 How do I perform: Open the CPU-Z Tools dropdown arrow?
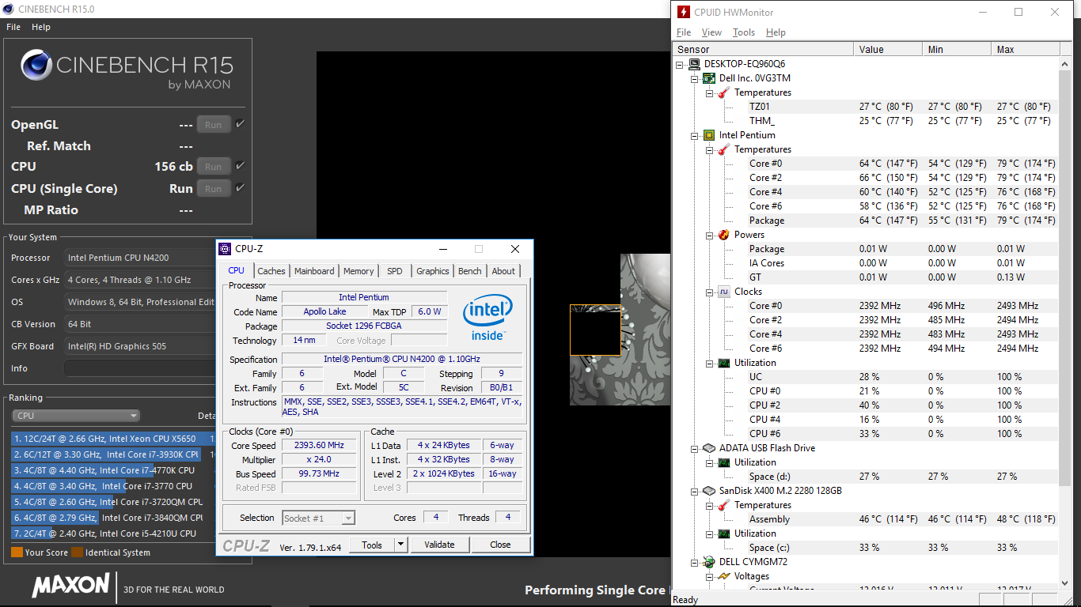(400, 545)
